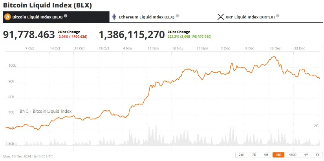Select the 1M time range
Screen dimensions: 324x161
tap(266, 155)
